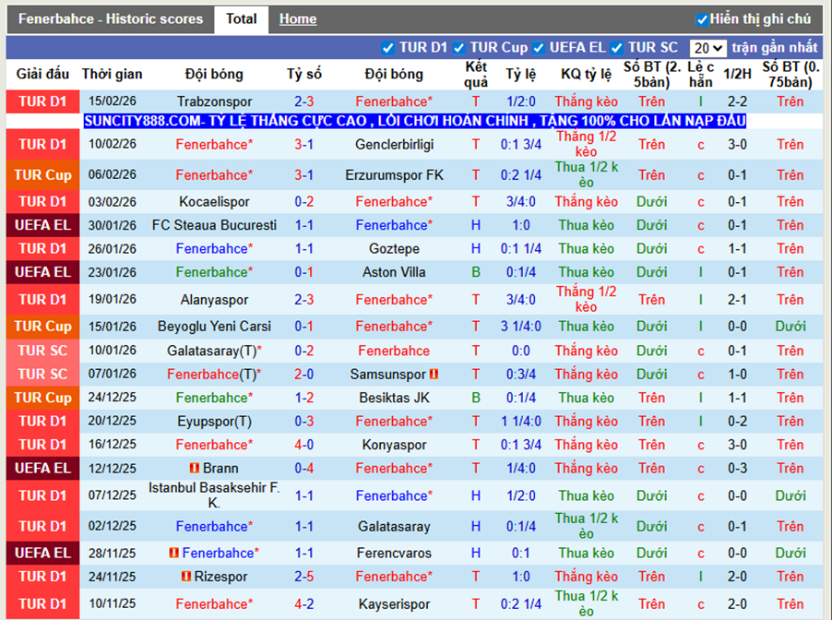Click the date 23/01/26
The image size is (832, 620).
point(112,272)
